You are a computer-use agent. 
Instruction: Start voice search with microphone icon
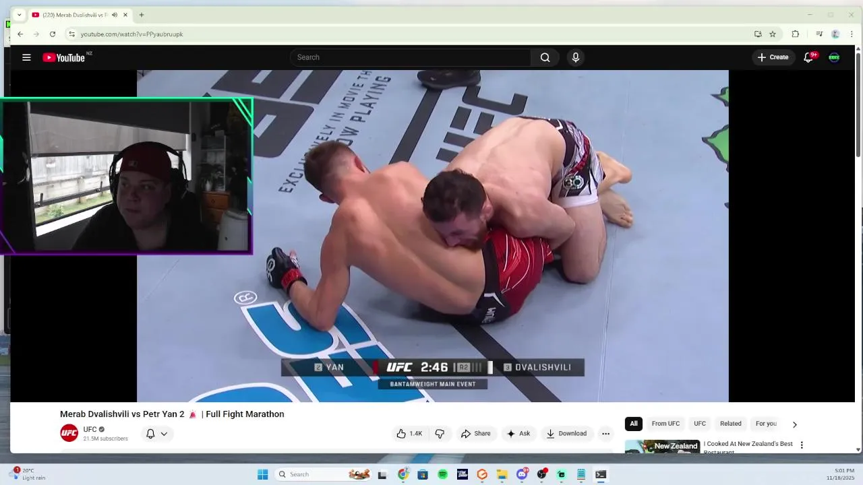coord(575,57)
